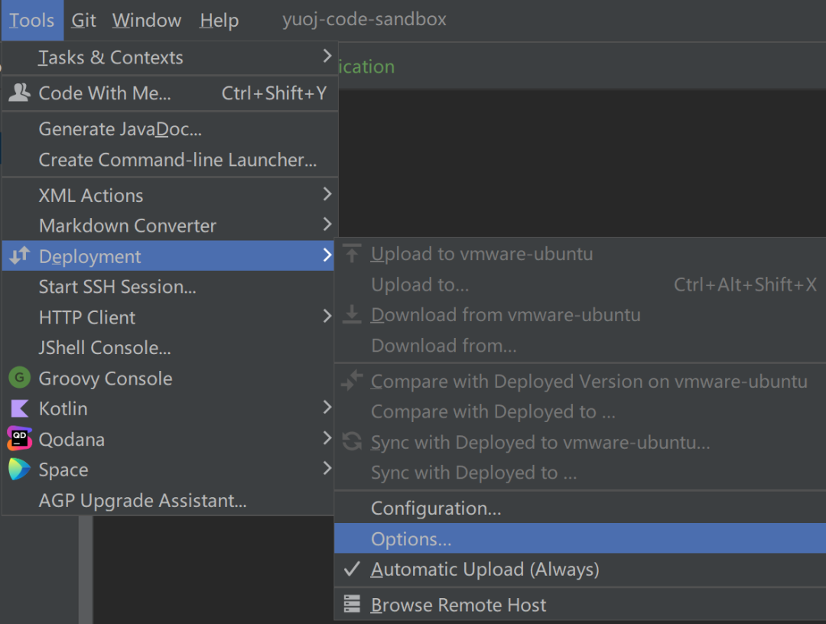
Task: Click the Browse Remote Host server icon
Action: 352,605
